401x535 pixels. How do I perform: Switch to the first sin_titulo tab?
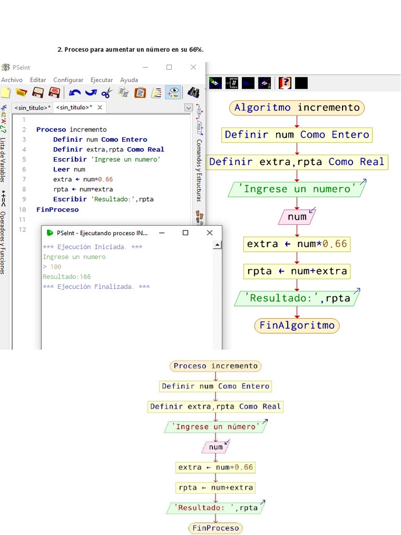pos(32,108)
